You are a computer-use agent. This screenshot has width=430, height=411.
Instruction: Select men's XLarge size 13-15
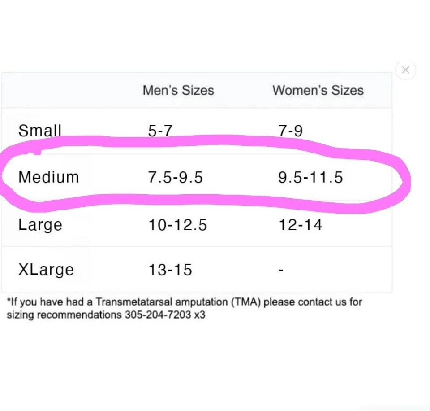170,270
